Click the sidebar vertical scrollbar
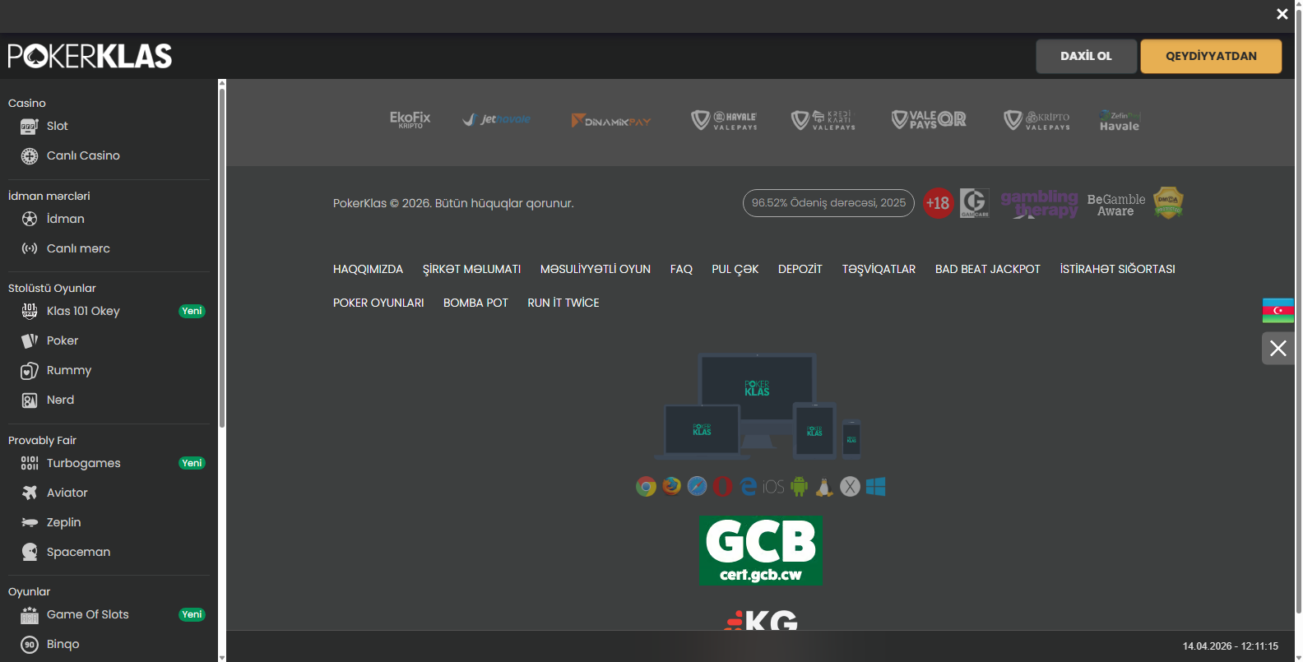Viewport: 1303px width, 662px height. click(x=222, y=258)
